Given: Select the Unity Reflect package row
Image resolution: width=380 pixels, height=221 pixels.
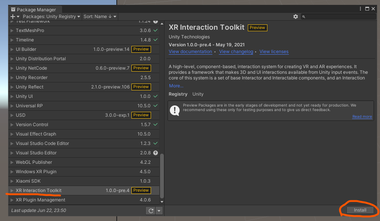Looking at the screenshot, I should (x=84, y=87).
